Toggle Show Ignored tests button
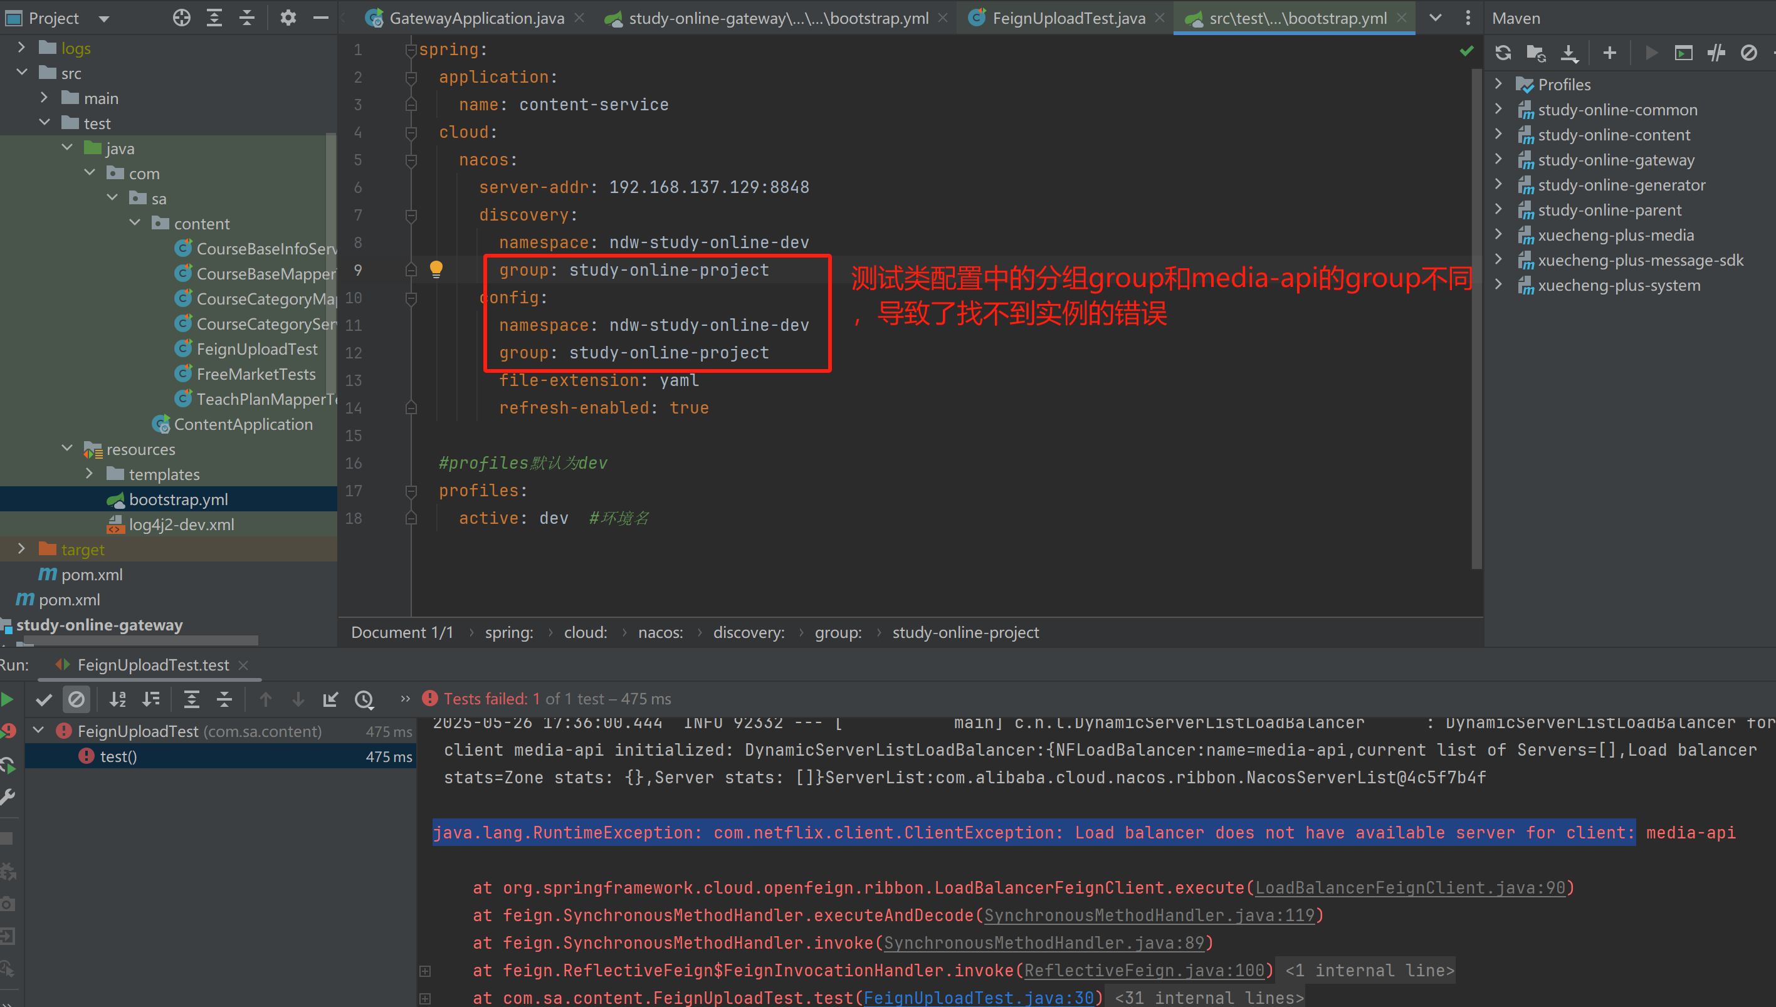The width and height of the screenshot is (1776, 1007). (x=76, y=699)
